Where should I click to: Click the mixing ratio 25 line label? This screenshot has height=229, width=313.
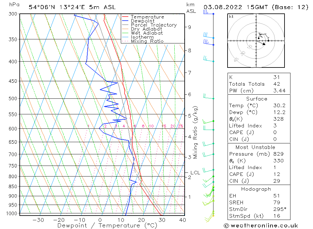[x=181, y=126]
